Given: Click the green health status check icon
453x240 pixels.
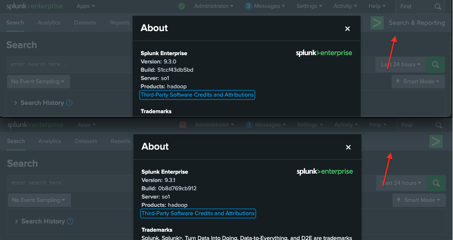Looking at the screenshot, I should tap(182, 6).
